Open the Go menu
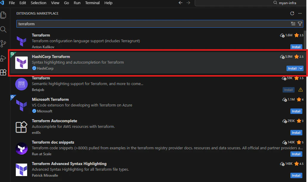This screenshot has width=308, height=182. coord(66,3)
